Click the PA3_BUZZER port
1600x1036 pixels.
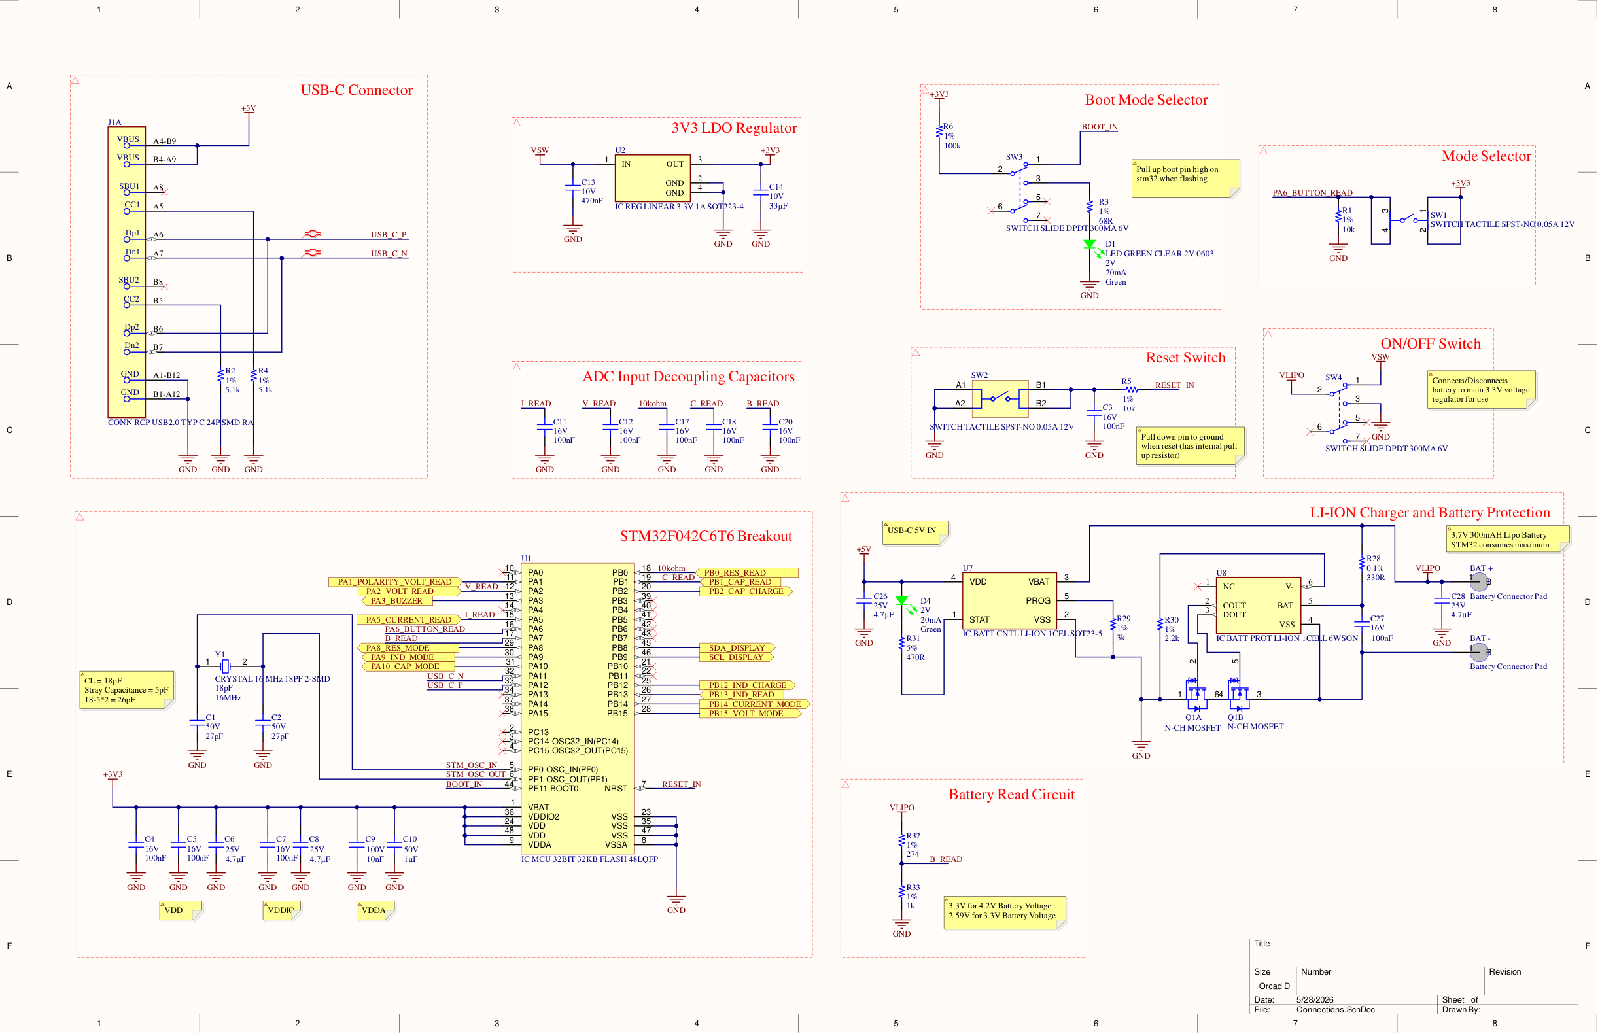coord(396,601)
